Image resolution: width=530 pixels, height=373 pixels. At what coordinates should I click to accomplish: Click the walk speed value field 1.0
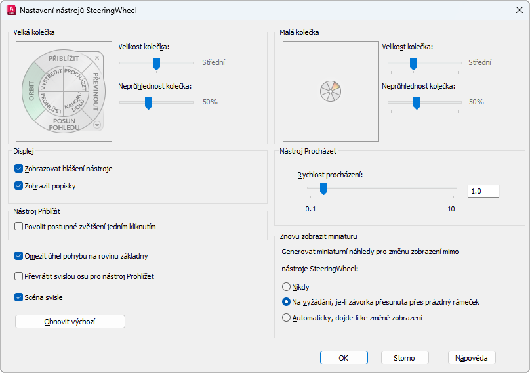point(483,191)
